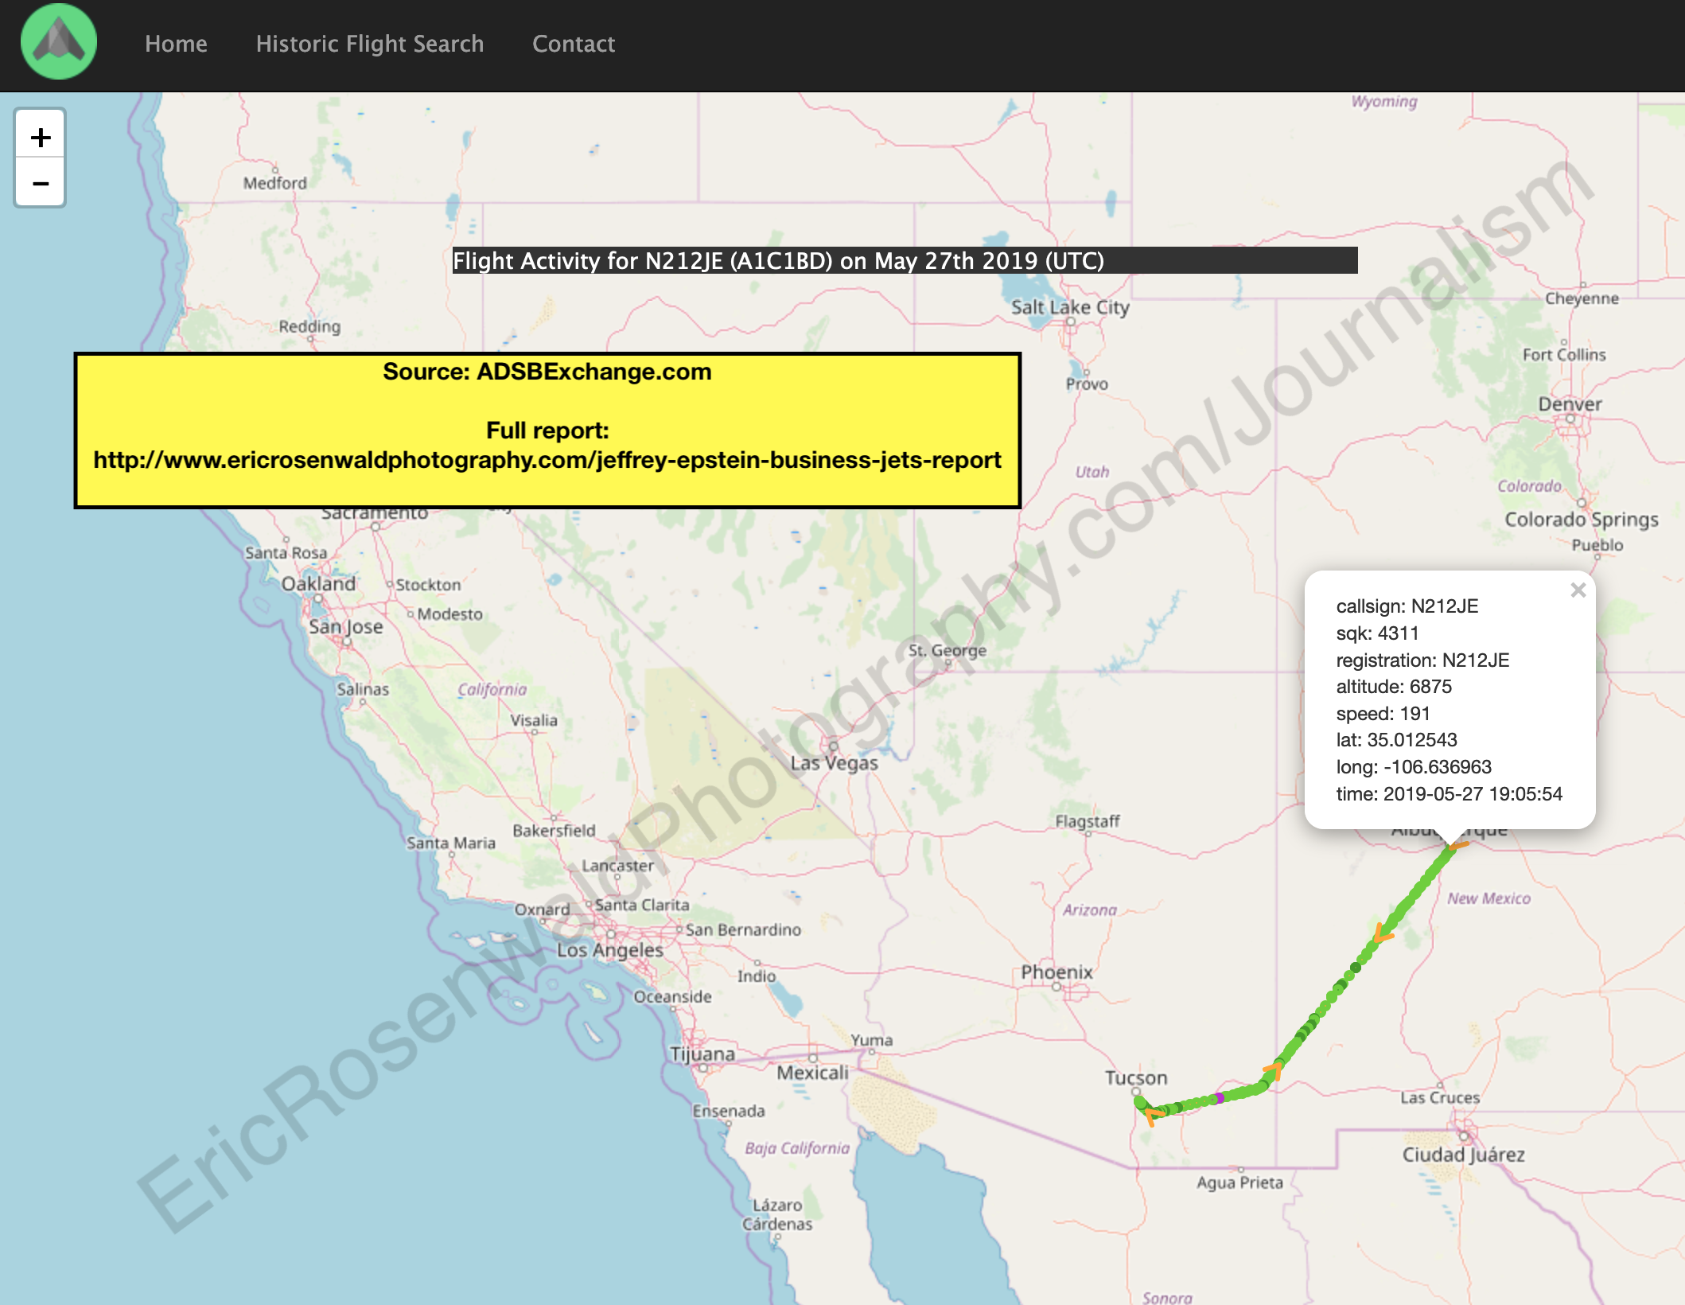Click the Visalia map label
This screenshot has height=1305, width=1685.
point(534,721)
